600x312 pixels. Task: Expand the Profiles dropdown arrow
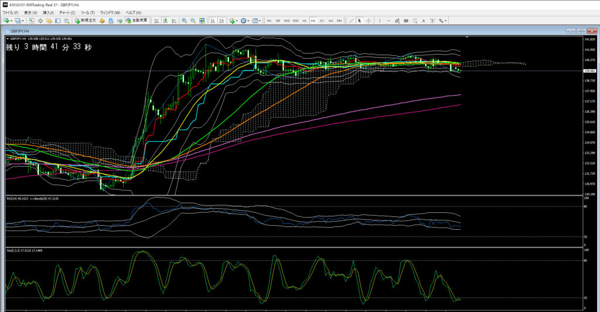(x=23, y=21)
